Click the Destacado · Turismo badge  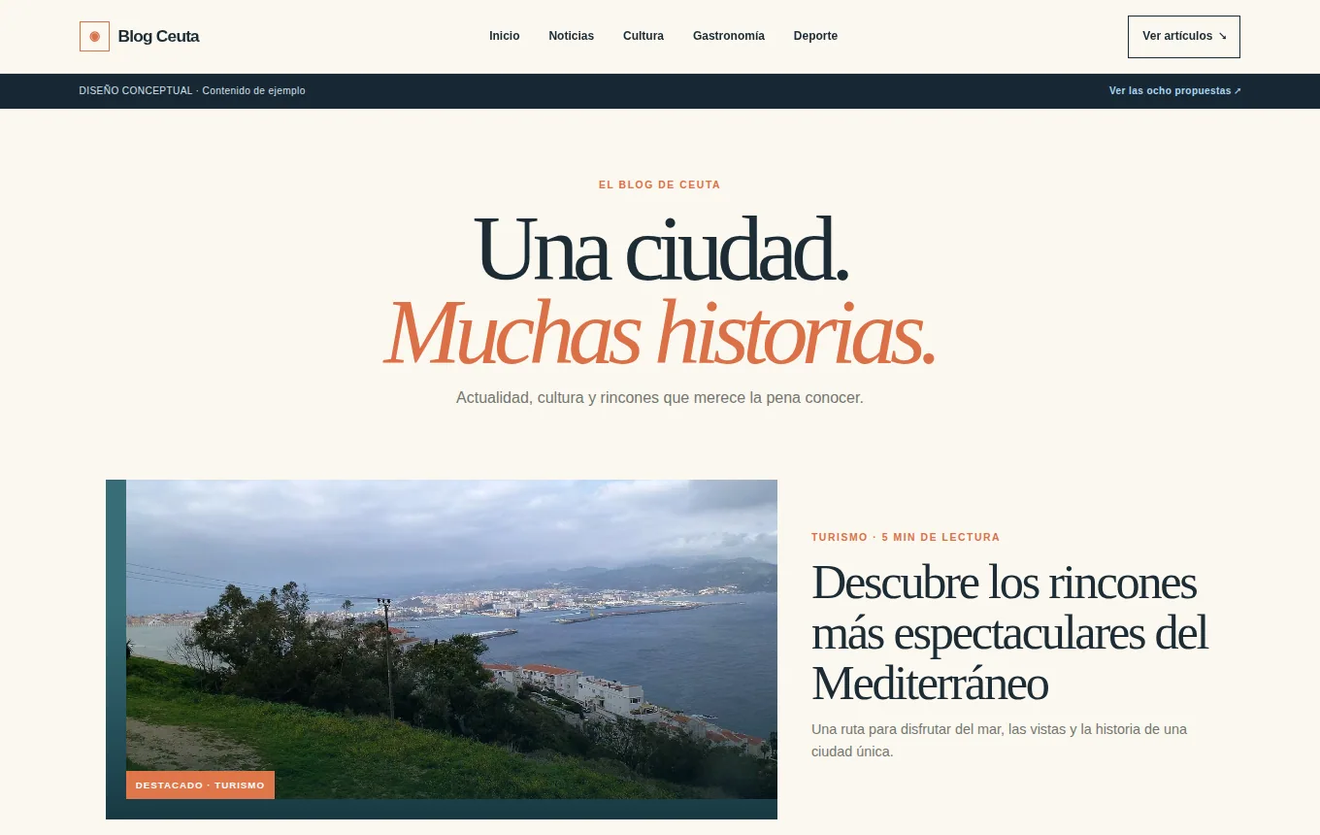coord(200,785)
